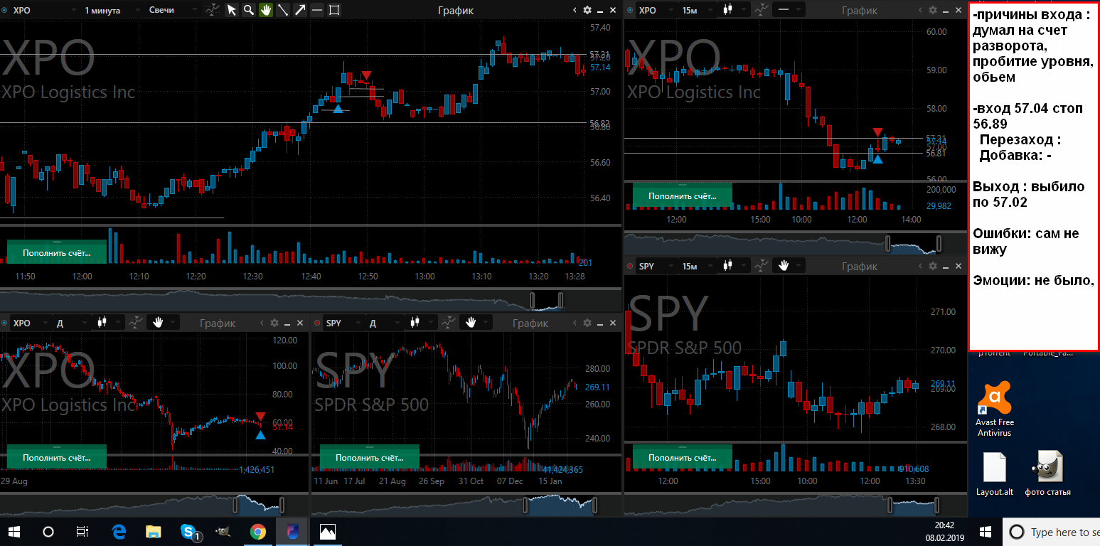Collapse arrow left of gear in 1-minute chart
Screen dimensions: 1100x546
(x=575, y=10)
